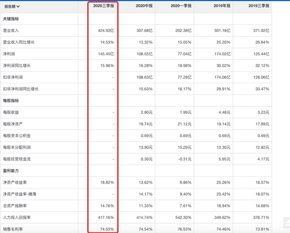Click the 营业收入 row label
This screenshot has width=290, height=233.
coord(13,30)
